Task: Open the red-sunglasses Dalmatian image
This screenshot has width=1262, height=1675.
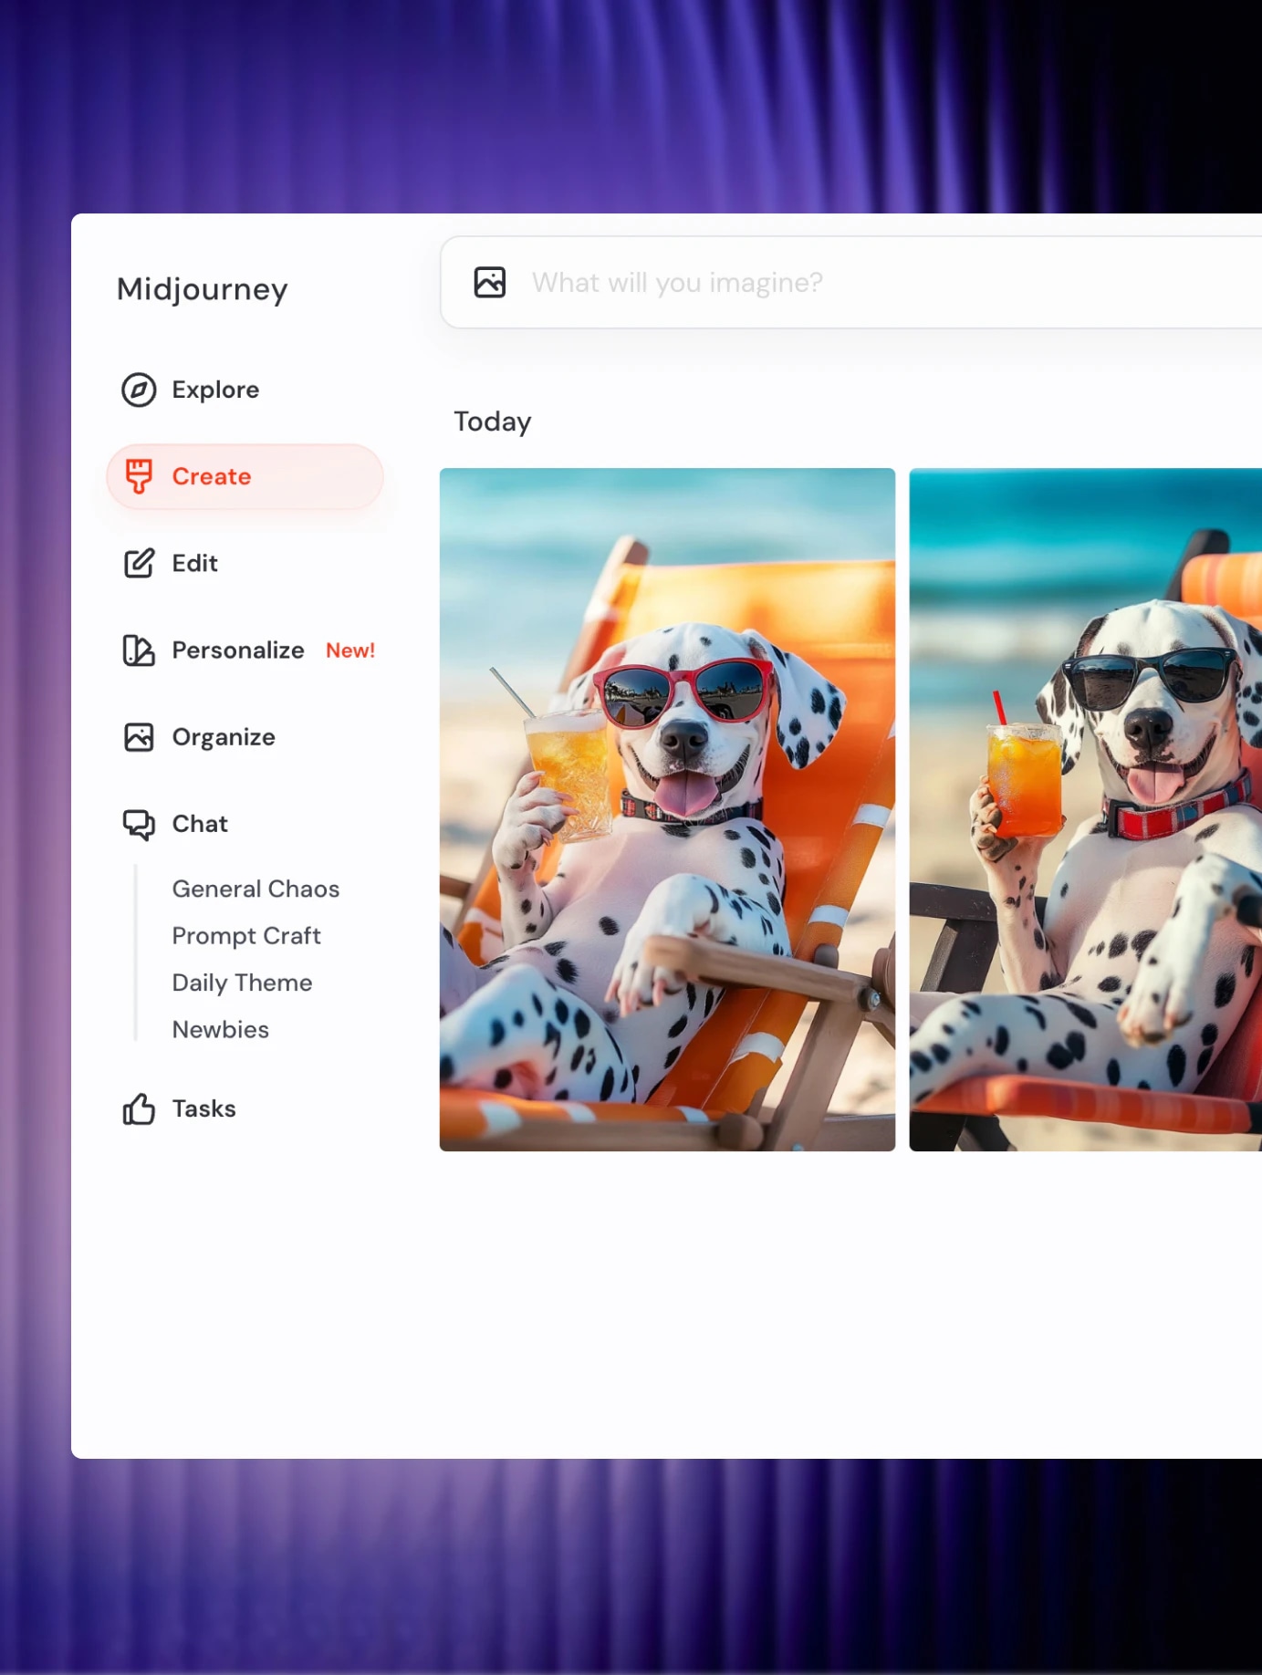Action: [x=667, y=809]
